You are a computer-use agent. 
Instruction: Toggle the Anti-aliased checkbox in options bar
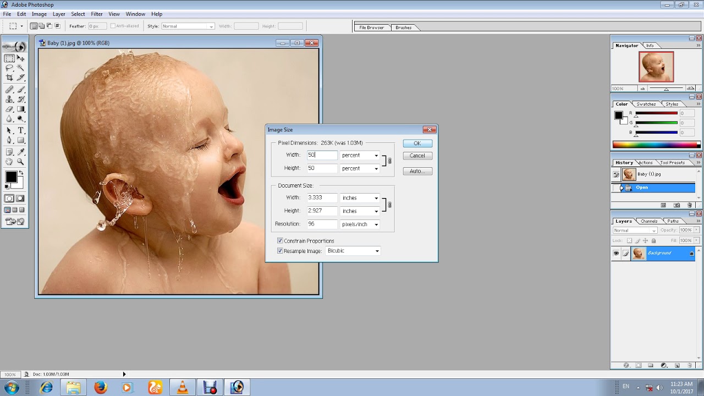pyautogui.click(x=113, y=26)
